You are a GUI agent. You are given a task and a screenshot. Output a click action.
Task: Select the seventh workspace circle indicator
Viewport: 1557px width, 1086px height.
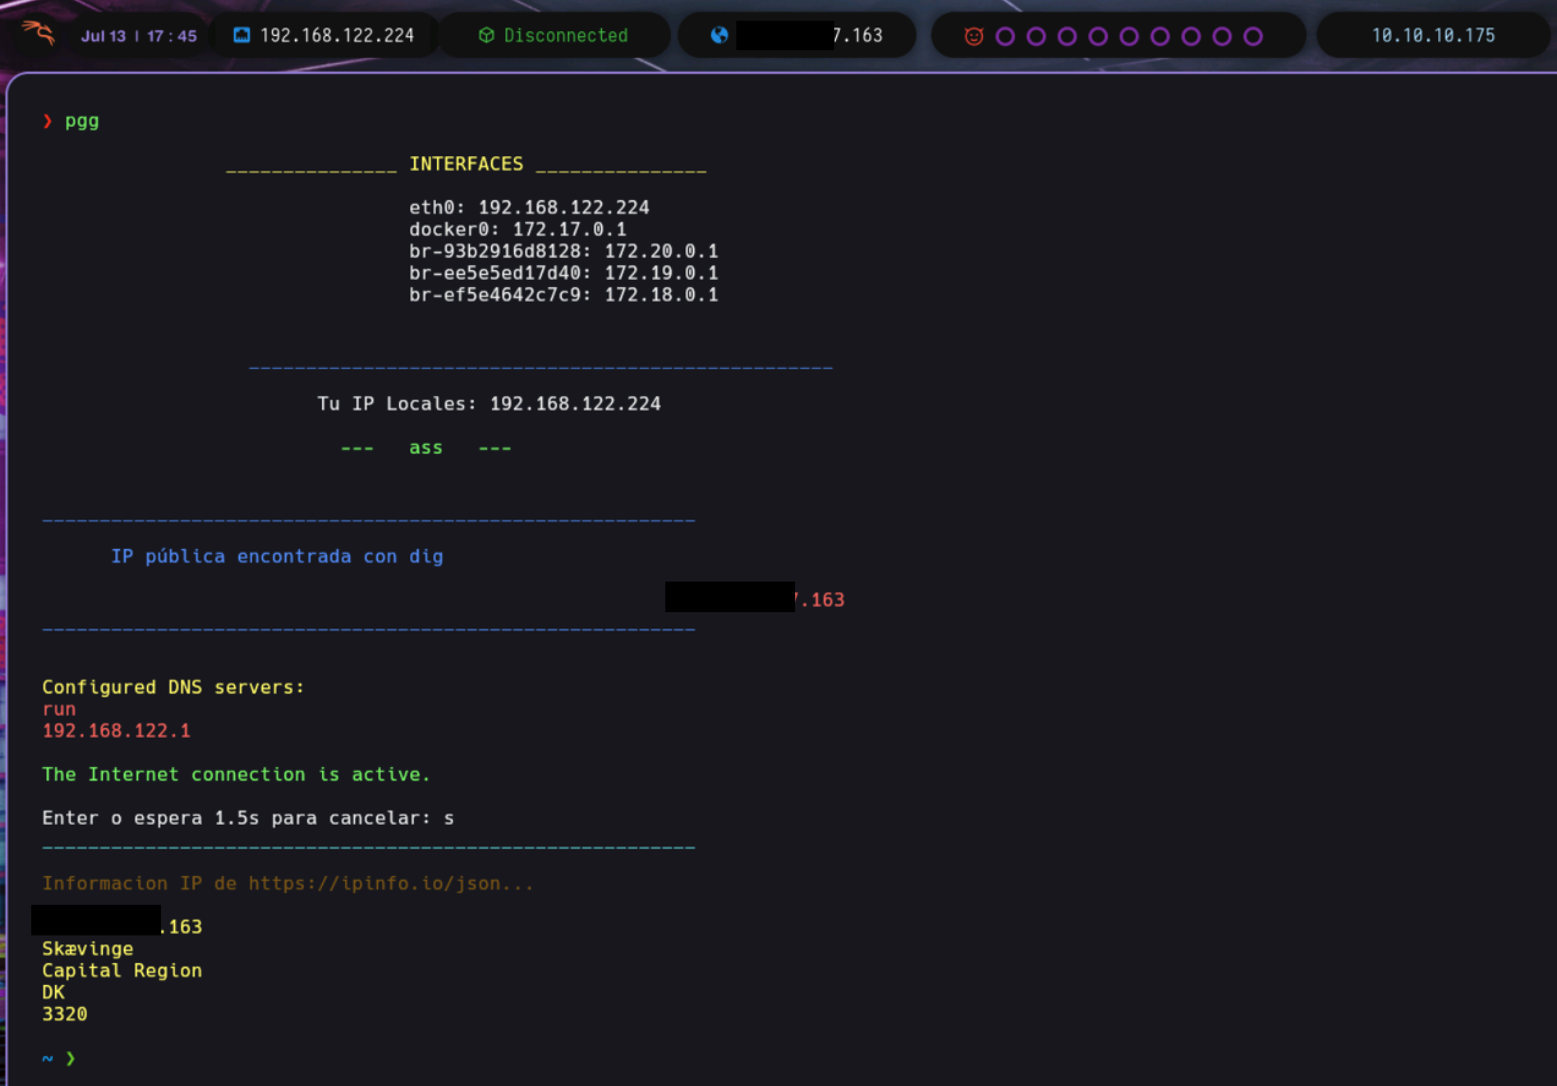coord(1191,36)
